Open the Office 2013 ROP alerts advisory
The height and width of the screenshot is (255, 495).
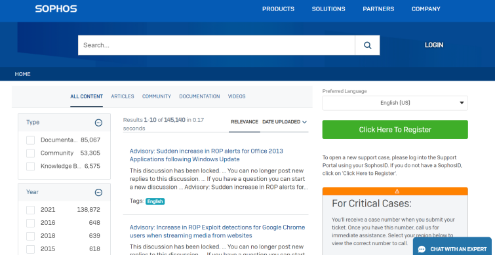tap(206, 155)
